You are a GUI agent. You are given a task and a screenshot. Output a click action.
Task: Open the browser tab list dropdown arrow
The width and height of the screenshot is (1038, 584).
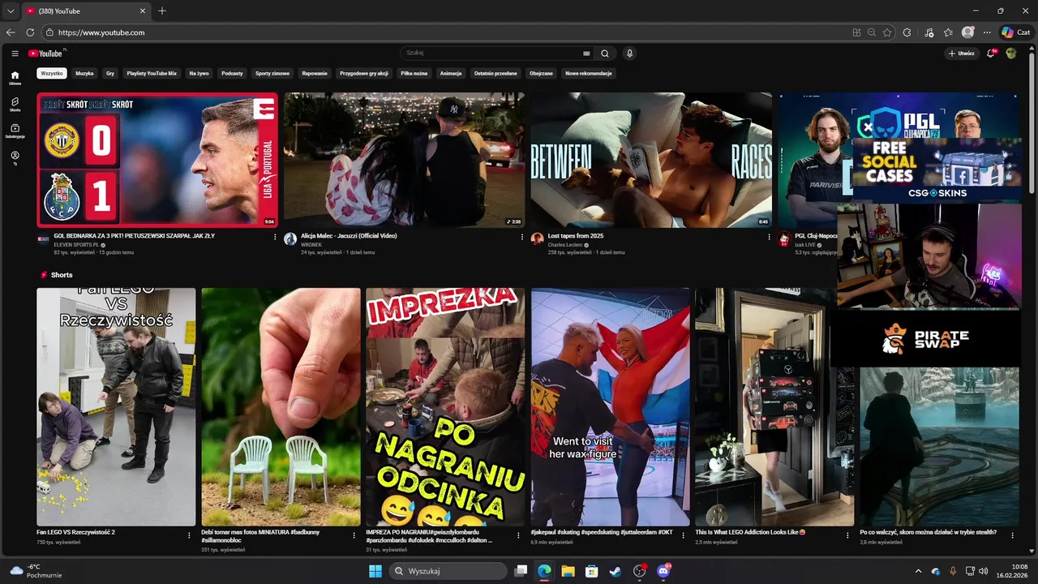point(11,11)
